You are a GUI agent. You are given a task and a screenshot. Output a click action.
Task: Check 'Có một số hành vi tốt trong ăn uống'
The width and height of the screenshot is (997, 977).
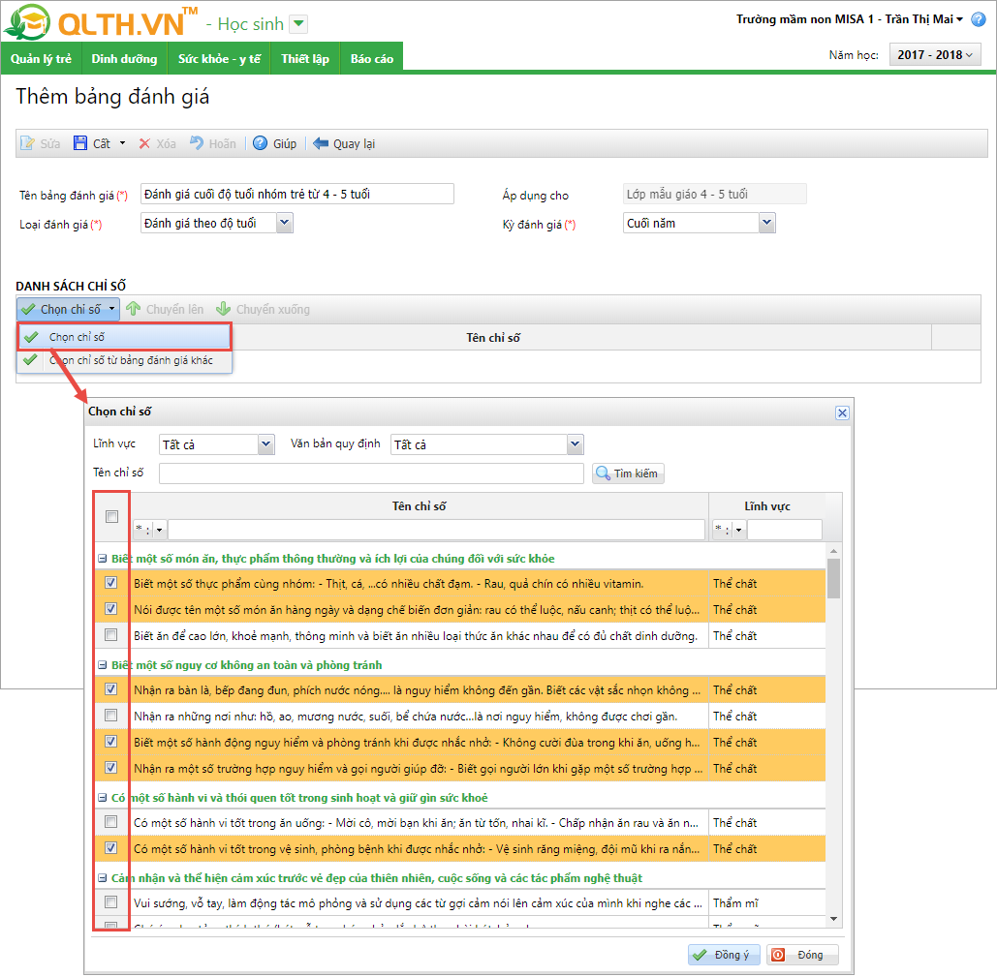point(111,821)
